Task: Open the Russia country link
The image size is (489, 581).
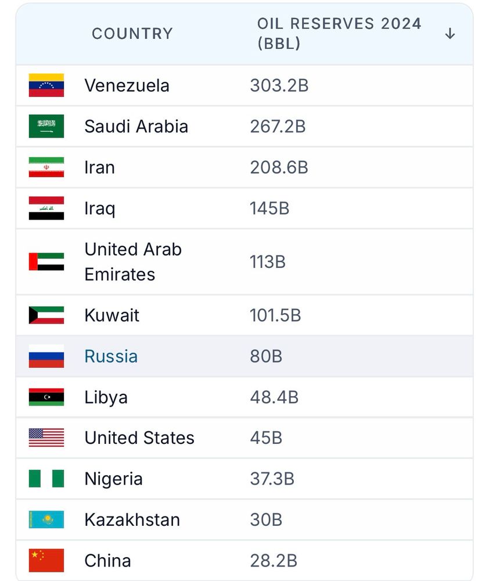Action: (111, 356)
